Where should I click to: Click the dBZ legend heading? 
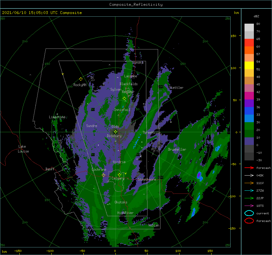click(256, 16)
